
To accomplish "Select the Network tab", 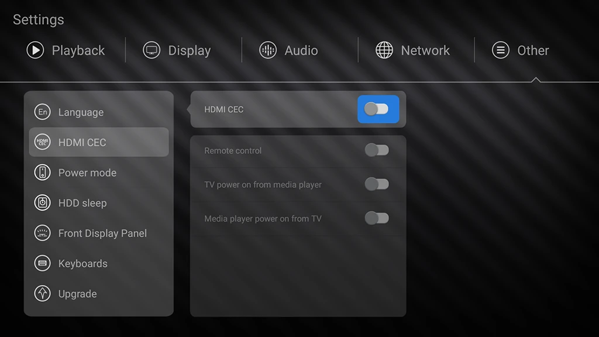I will (x=412, y=50).
